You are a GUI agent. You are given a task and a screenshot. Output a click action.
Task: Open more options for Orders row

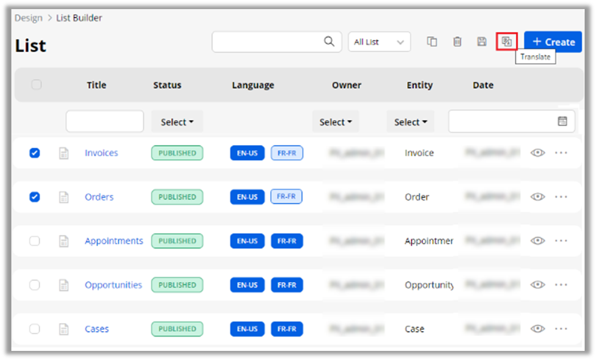coord(561,197)
